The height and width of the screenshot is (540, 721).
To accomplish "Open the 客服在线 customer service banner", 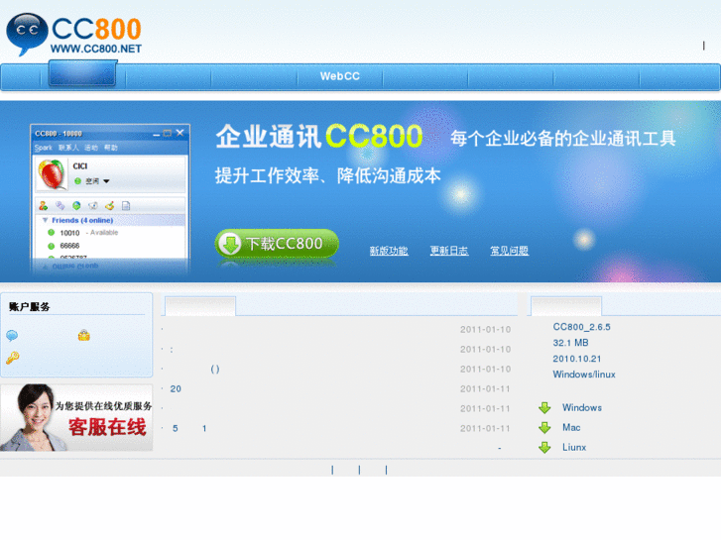I will coord(76,418).
